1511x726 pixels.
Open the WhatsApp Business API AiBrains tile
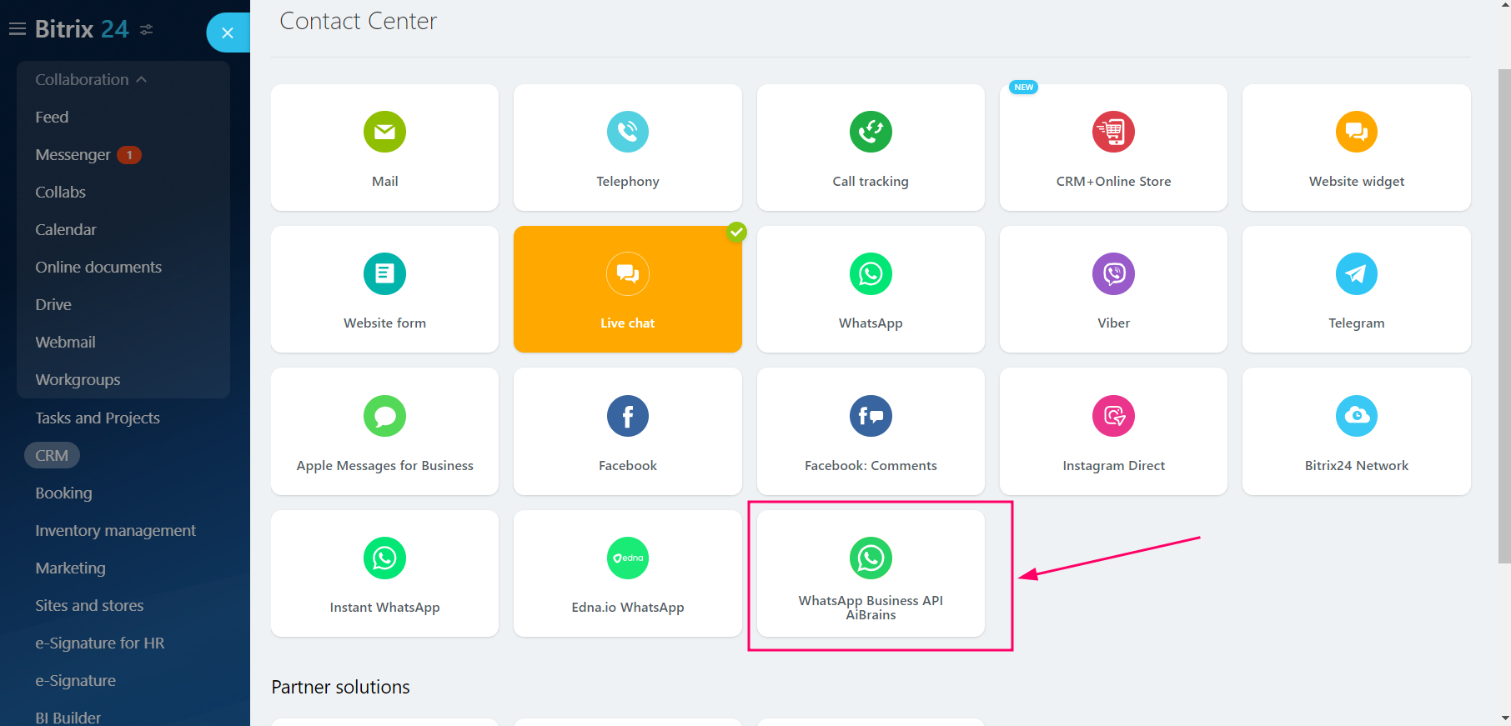pyautogui.click(x=871, y=573)
